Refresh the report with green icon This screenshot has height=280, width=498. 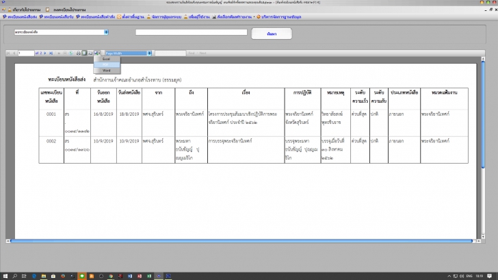point(71,53)
